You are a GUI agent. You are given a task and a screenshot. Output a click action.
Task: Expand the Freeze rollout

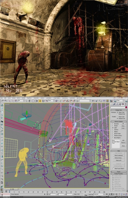click(118, 172)
